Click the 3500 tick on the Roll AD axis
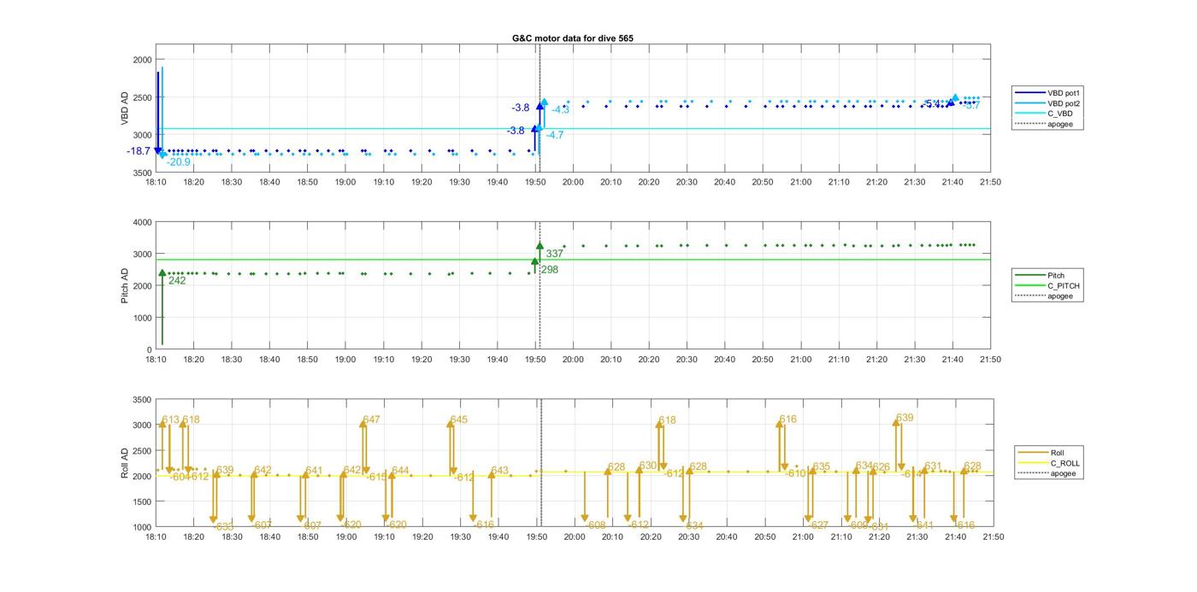 142,400
